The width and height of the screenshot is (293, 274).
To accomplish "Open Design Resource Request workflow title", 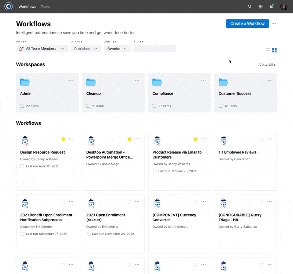I will [42, 152].
